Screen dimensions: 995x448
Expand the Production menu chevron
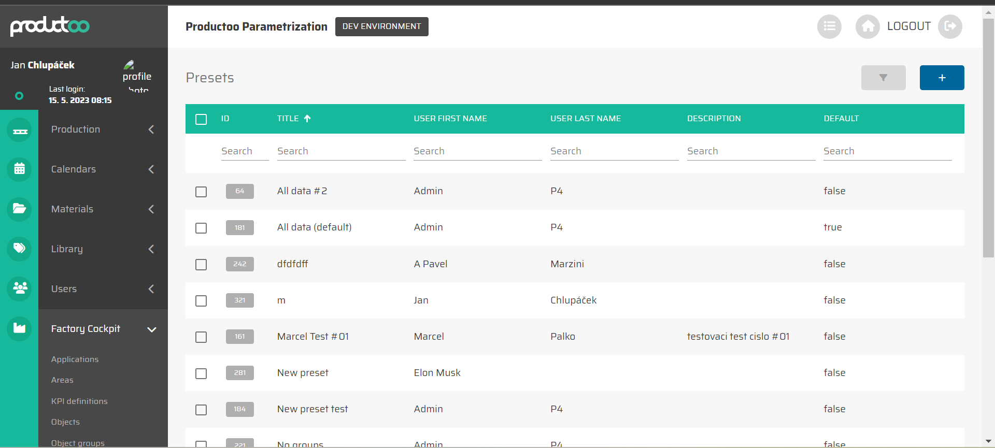click(151, 129)
